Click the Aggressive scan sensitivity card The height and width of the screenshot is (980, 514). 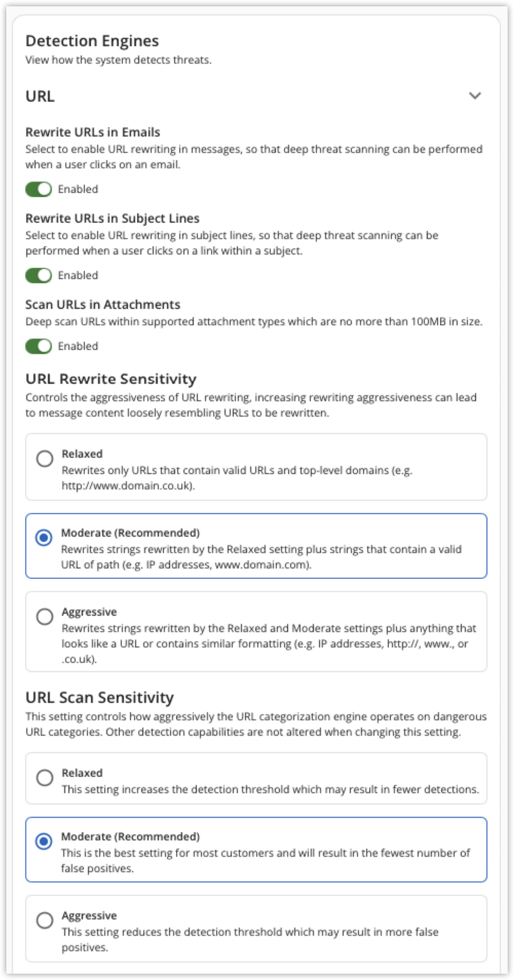[255, 928]
